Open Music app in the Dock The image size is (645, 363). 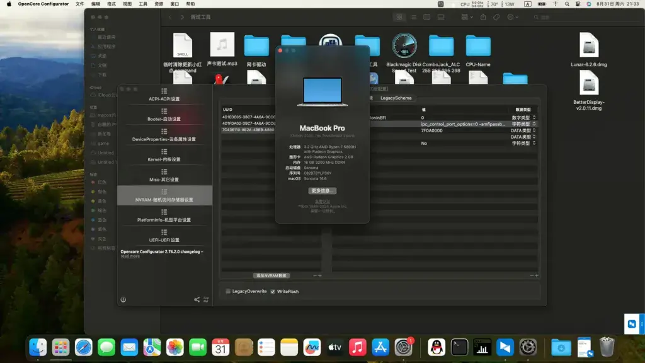[x=358, y=347]
